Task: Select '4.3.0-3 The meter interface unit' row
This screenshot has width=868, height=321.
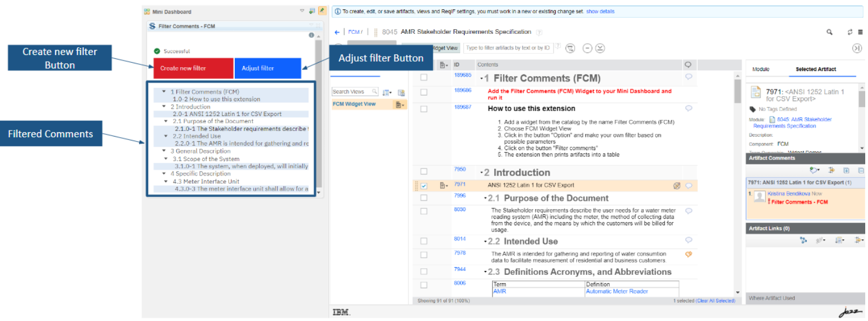Action: [x=231, y=189]
